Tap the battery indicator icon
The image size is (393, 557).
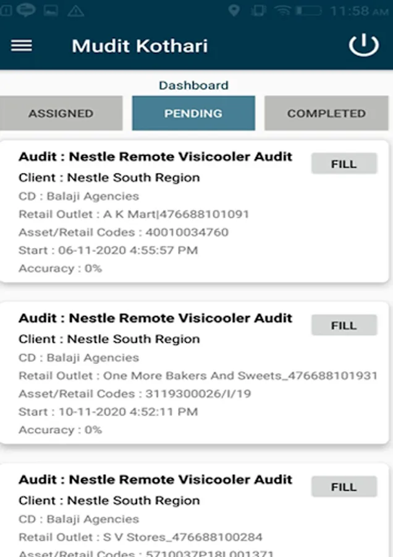click(x=308, y=11)
